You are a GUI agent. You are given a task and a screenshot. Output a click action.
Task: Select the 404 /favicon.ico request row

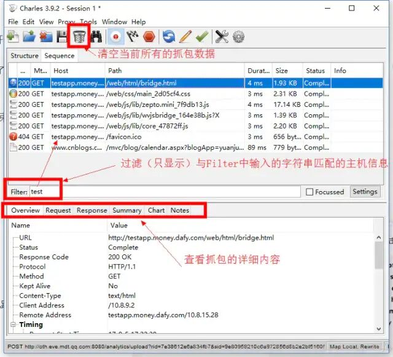point(196,137)
